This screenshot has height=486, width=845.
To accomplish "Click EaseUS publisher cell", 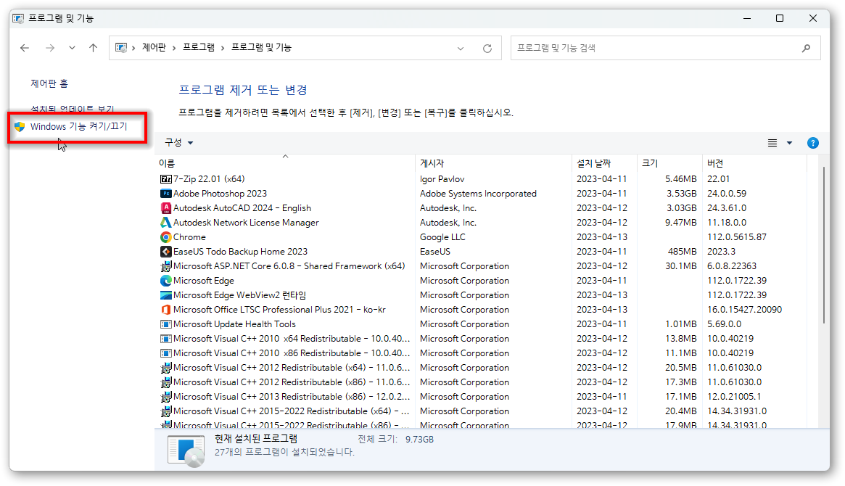I will pyautogui.click(x=435, y=252).
